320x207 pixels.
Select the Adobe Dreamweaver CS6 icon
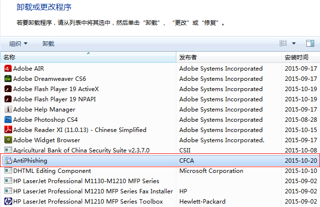[x=8, y=79]
